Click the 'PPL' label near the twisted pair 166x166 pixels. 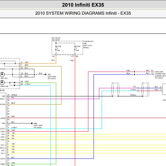[x=135, y=87]
